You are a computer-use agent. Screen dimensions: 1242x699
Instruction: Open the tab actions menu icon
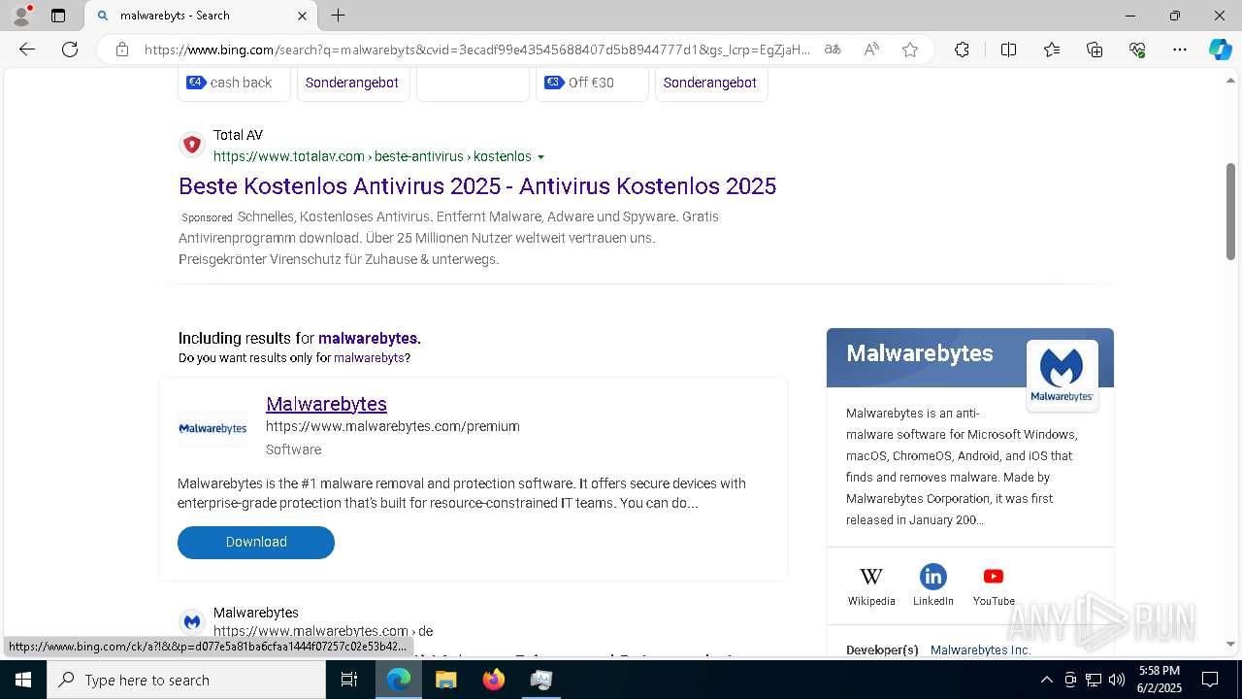pyautogui.click(x=58, y=16)
